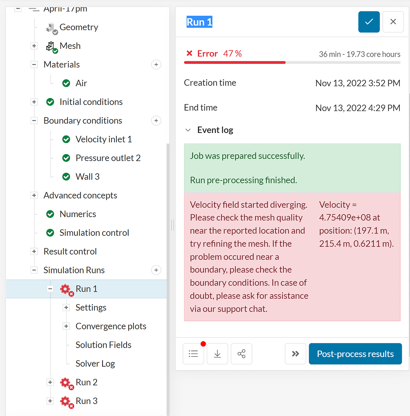Close the Run 1 panel
Image resolution: width=410 pixels, height=416 pixels.
click(393, 22)
